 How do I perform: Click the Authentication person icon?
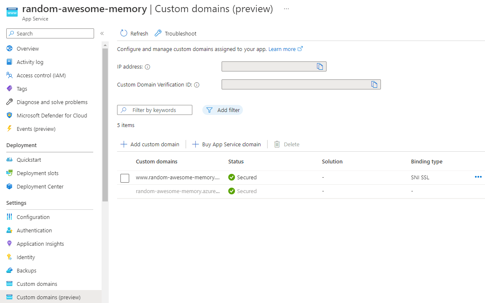[x=9, y=230]
